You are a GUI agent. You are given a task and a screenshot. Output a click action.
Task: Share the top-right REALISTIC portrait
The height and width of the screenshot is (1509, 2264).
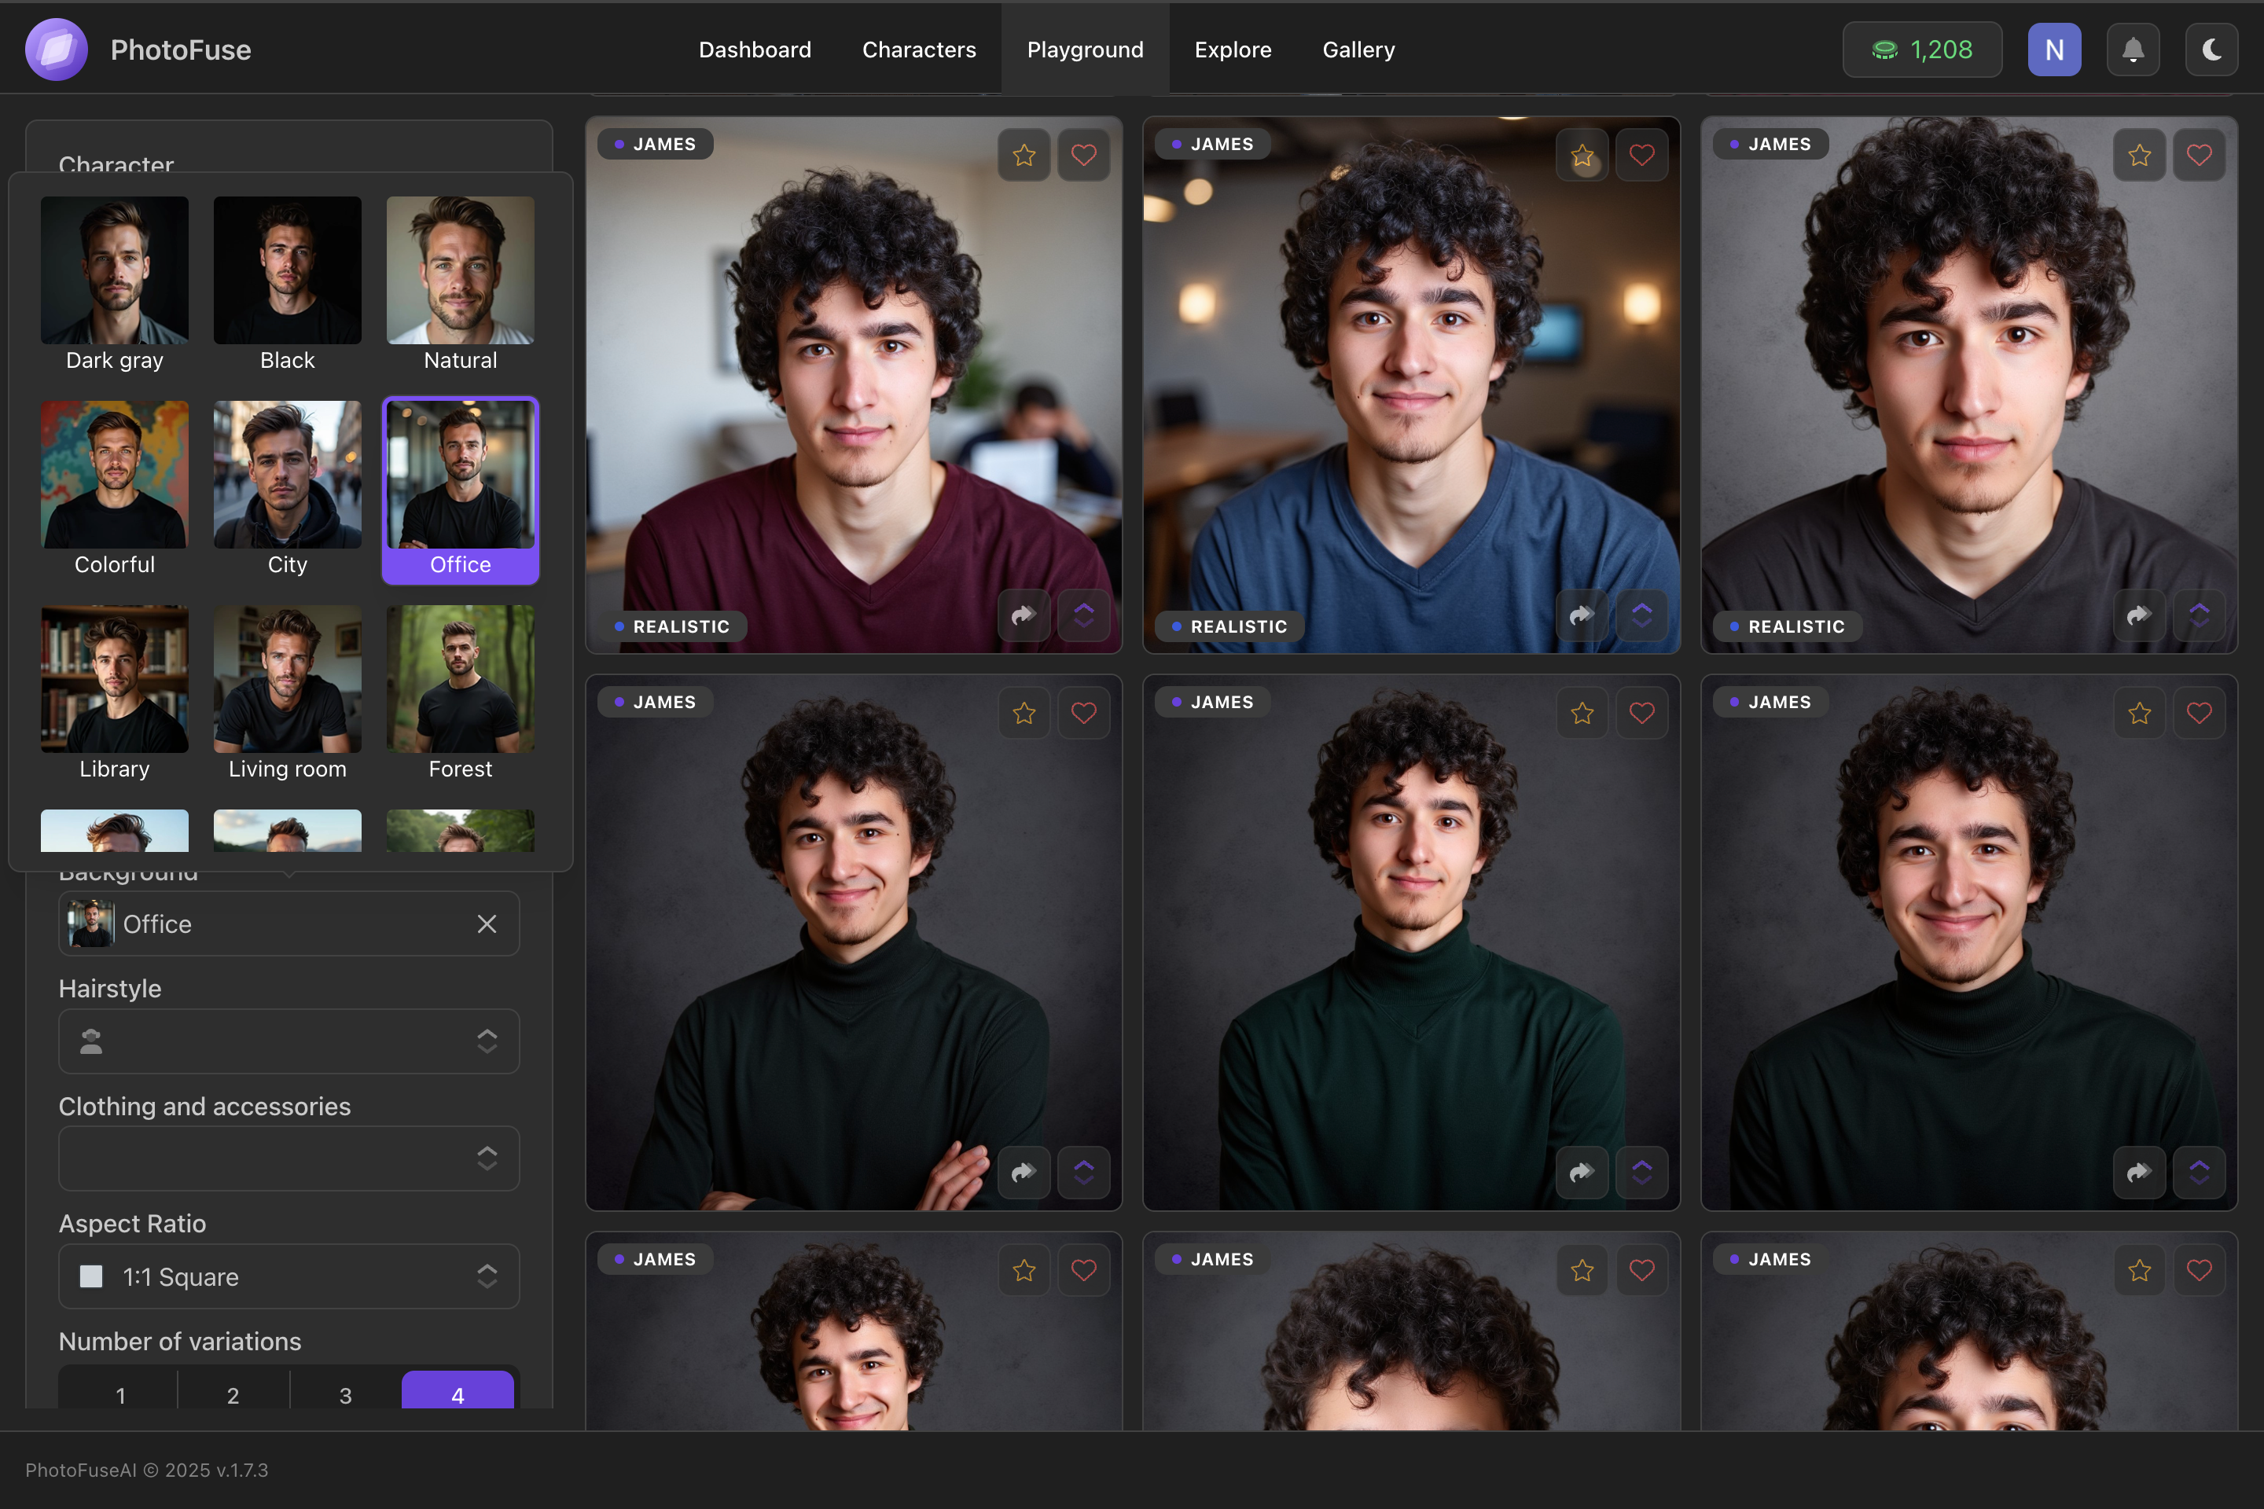(x=2138, y=615)
